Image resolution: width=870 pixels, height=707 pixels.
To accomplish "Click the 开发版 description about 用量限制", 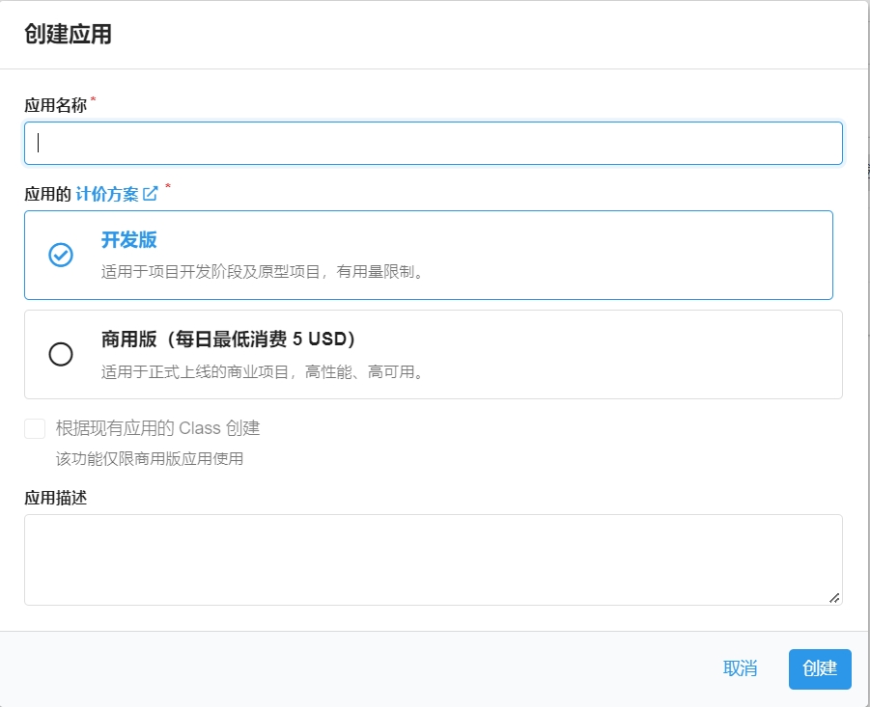I will tap(263, 272).
